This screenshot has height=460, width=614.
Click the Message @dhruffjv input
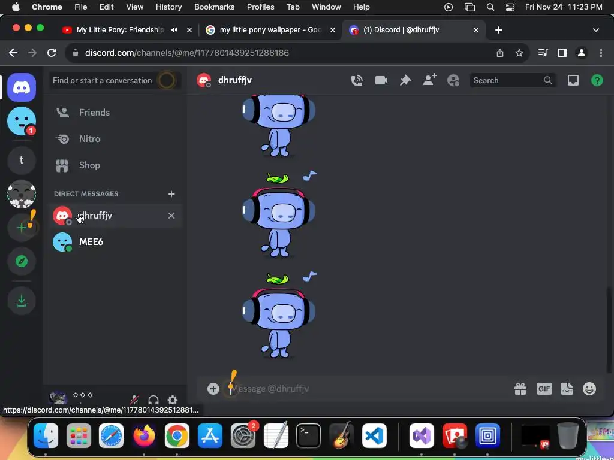coord(368,388)
